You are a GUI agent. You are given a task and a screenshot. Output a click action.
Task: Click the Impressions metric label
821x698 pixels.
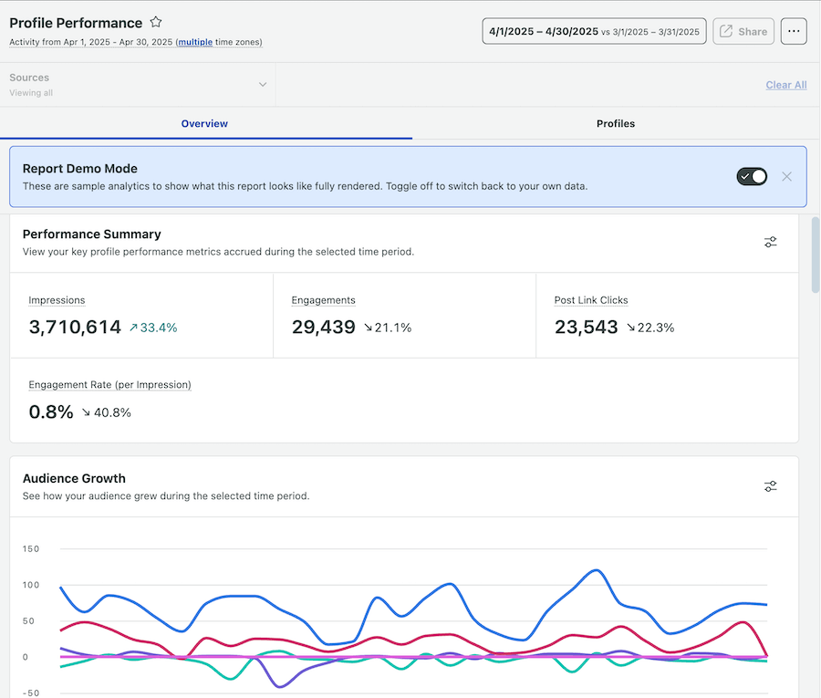click(x=57, y=300)
